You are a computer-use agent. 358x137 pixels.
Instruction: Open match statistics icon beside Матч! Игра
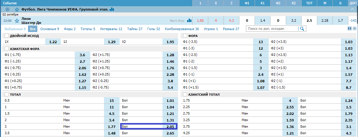tap(189, 21)
